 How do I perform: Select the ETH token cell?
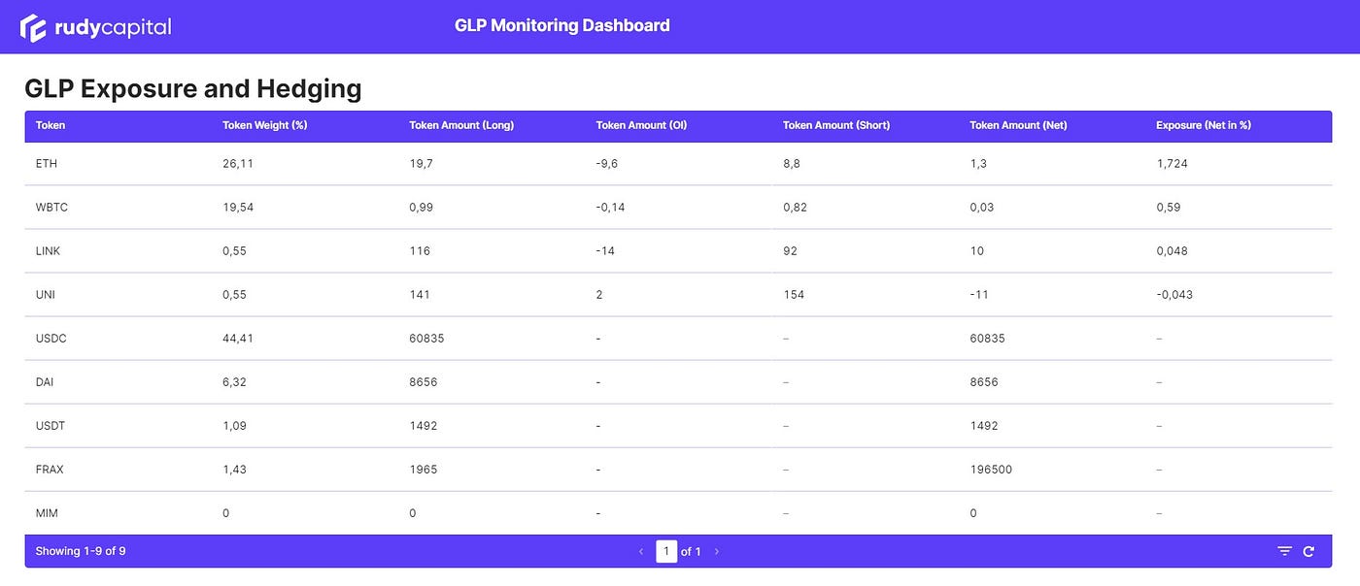[x=47, y=164]
